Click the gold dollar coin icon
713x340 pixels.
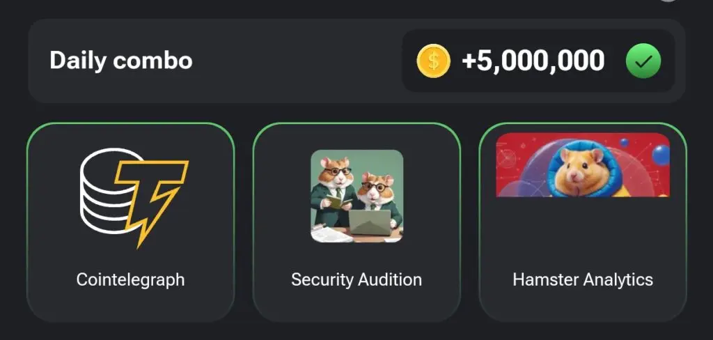[434, 61]
